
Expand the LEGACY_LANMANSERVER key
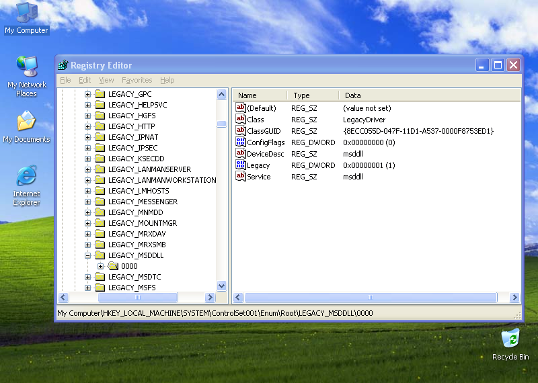coord(87,169)
